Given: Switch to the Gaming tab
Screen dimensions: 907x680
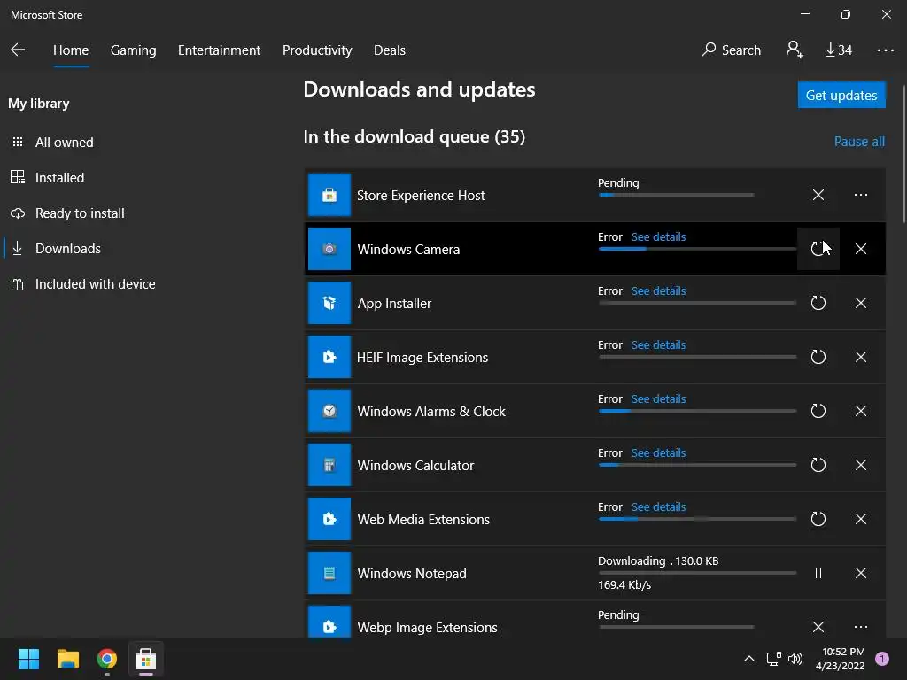Looking at the screenshot, I should pos(133,50).
